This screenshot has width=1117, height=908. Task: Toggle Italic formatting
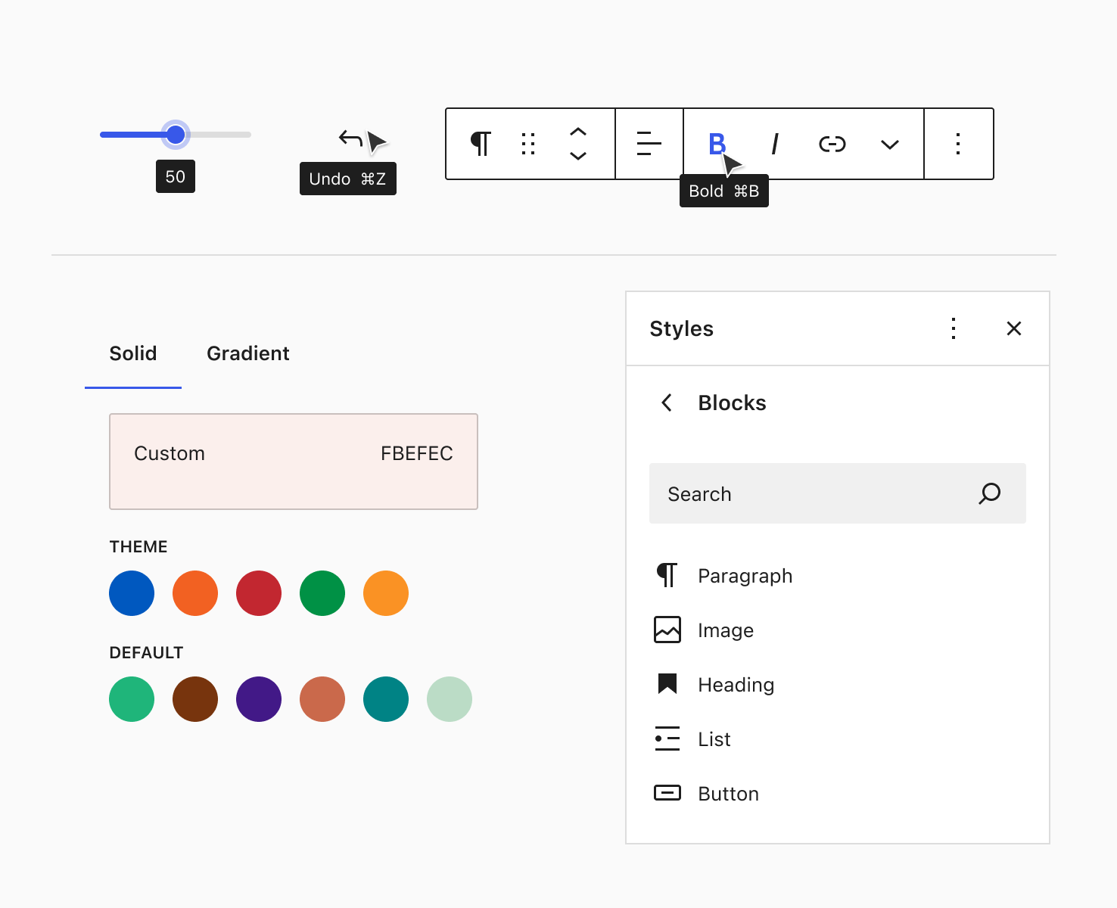775,144
